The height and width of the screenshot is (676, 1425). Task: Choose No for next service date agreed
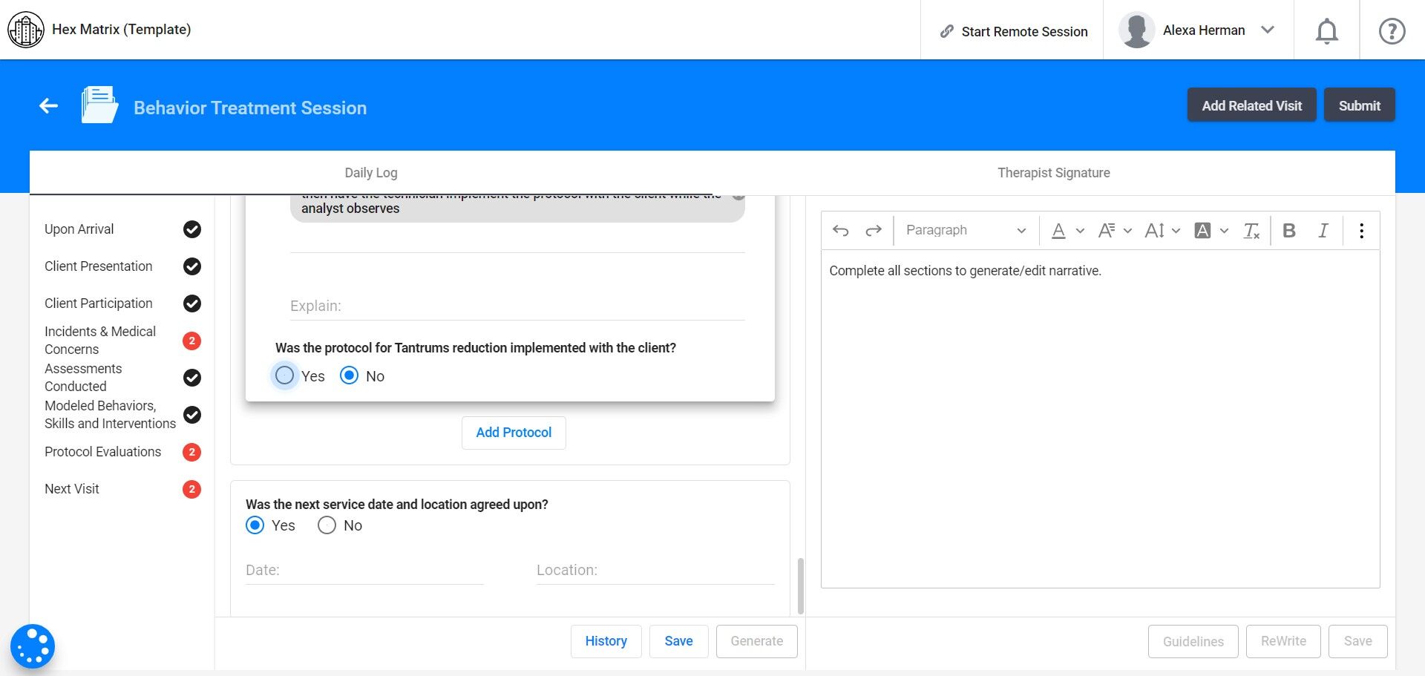point(327,525)
